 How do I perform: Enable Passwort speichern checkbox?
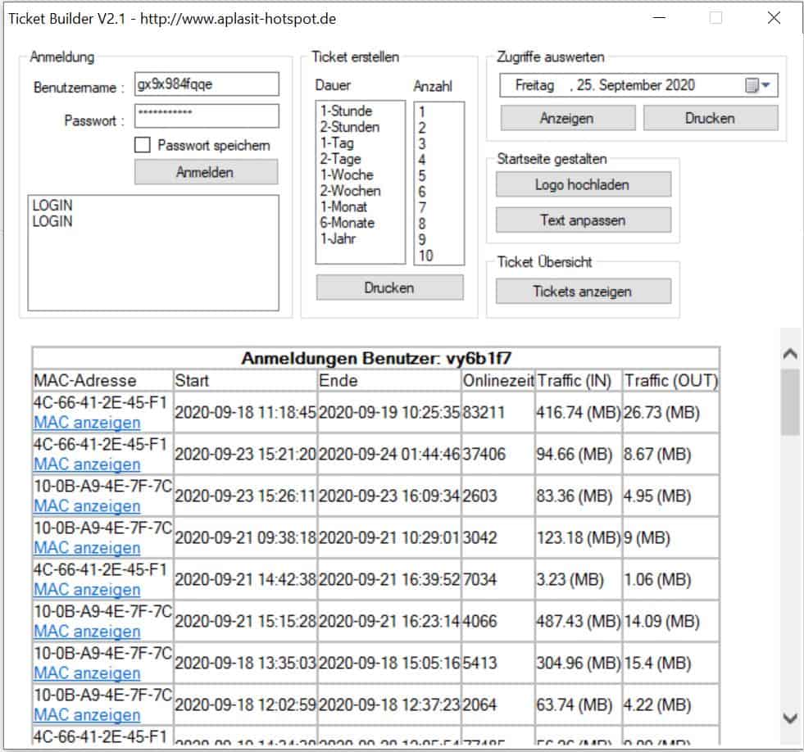(x=143, y=145)
